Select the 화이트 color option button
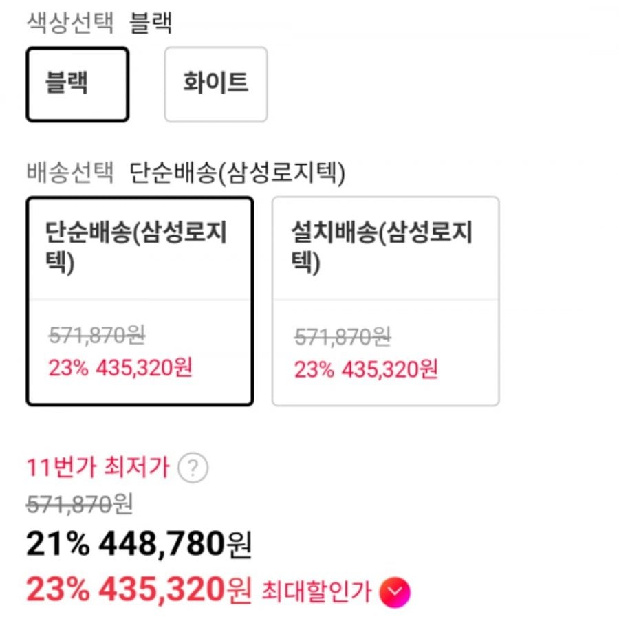This screenshot has width=619, height=632. 215,85
